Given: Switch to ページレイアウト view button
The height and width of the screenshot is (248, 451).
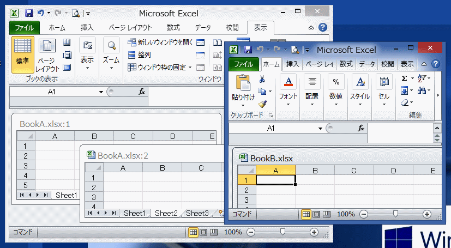Looking at the screenshot, I should click(47, 55).
